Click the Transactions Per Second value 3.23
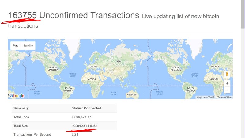 pos(75,134)
